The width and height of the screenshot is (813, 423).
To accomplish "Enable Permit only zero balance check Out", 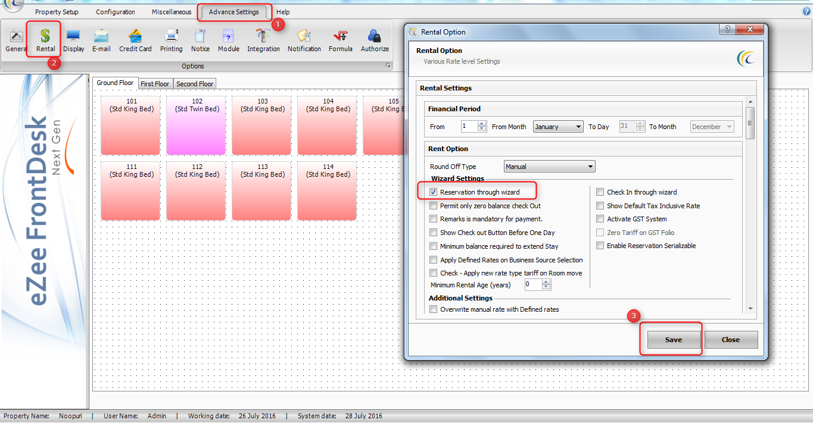I will (434, 206).
